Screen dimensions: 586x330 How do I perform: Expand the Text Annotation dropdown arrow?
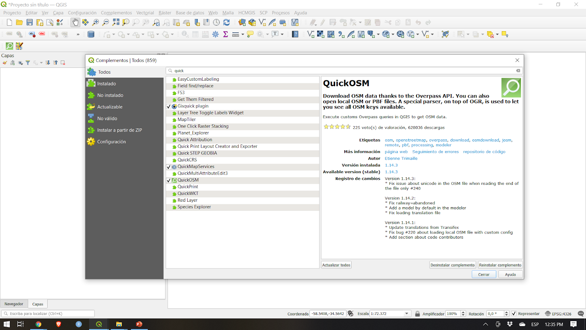click(x=282, y=34)
